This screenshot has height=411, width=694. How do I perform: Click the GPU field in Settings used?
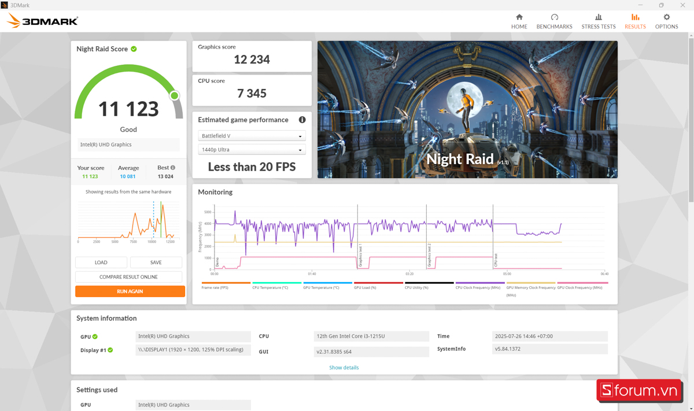click(x=193, y=405)
